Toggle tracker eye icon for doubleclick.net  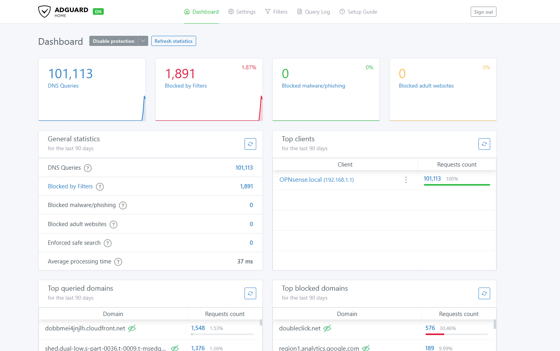[327, 328]
